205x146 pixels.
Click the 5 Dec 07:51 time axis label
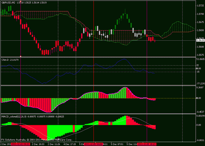[117, 144]
